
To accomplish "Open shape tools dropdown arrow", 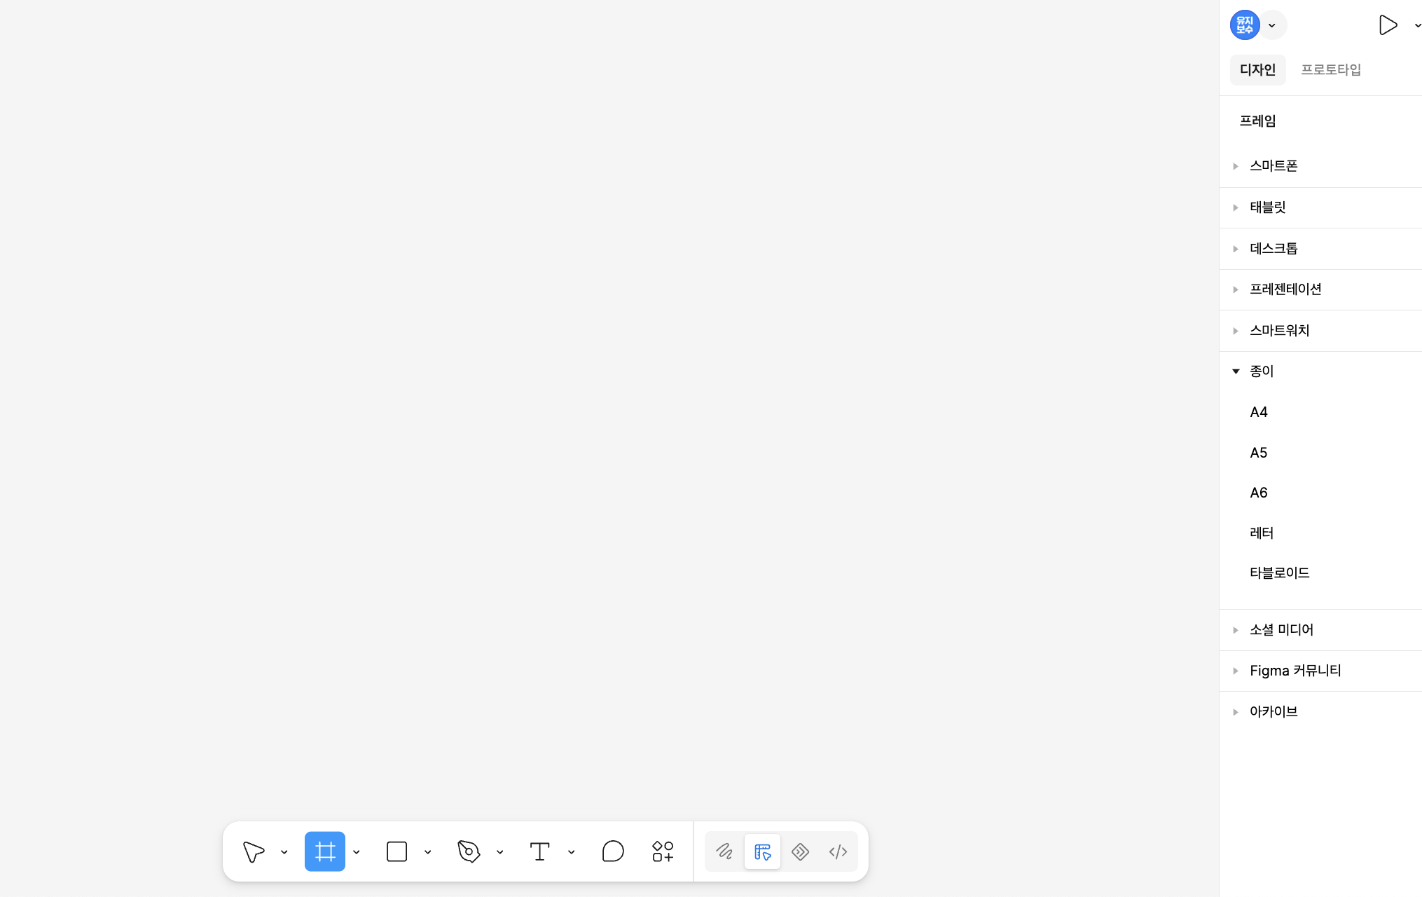I will coord(427,851).
